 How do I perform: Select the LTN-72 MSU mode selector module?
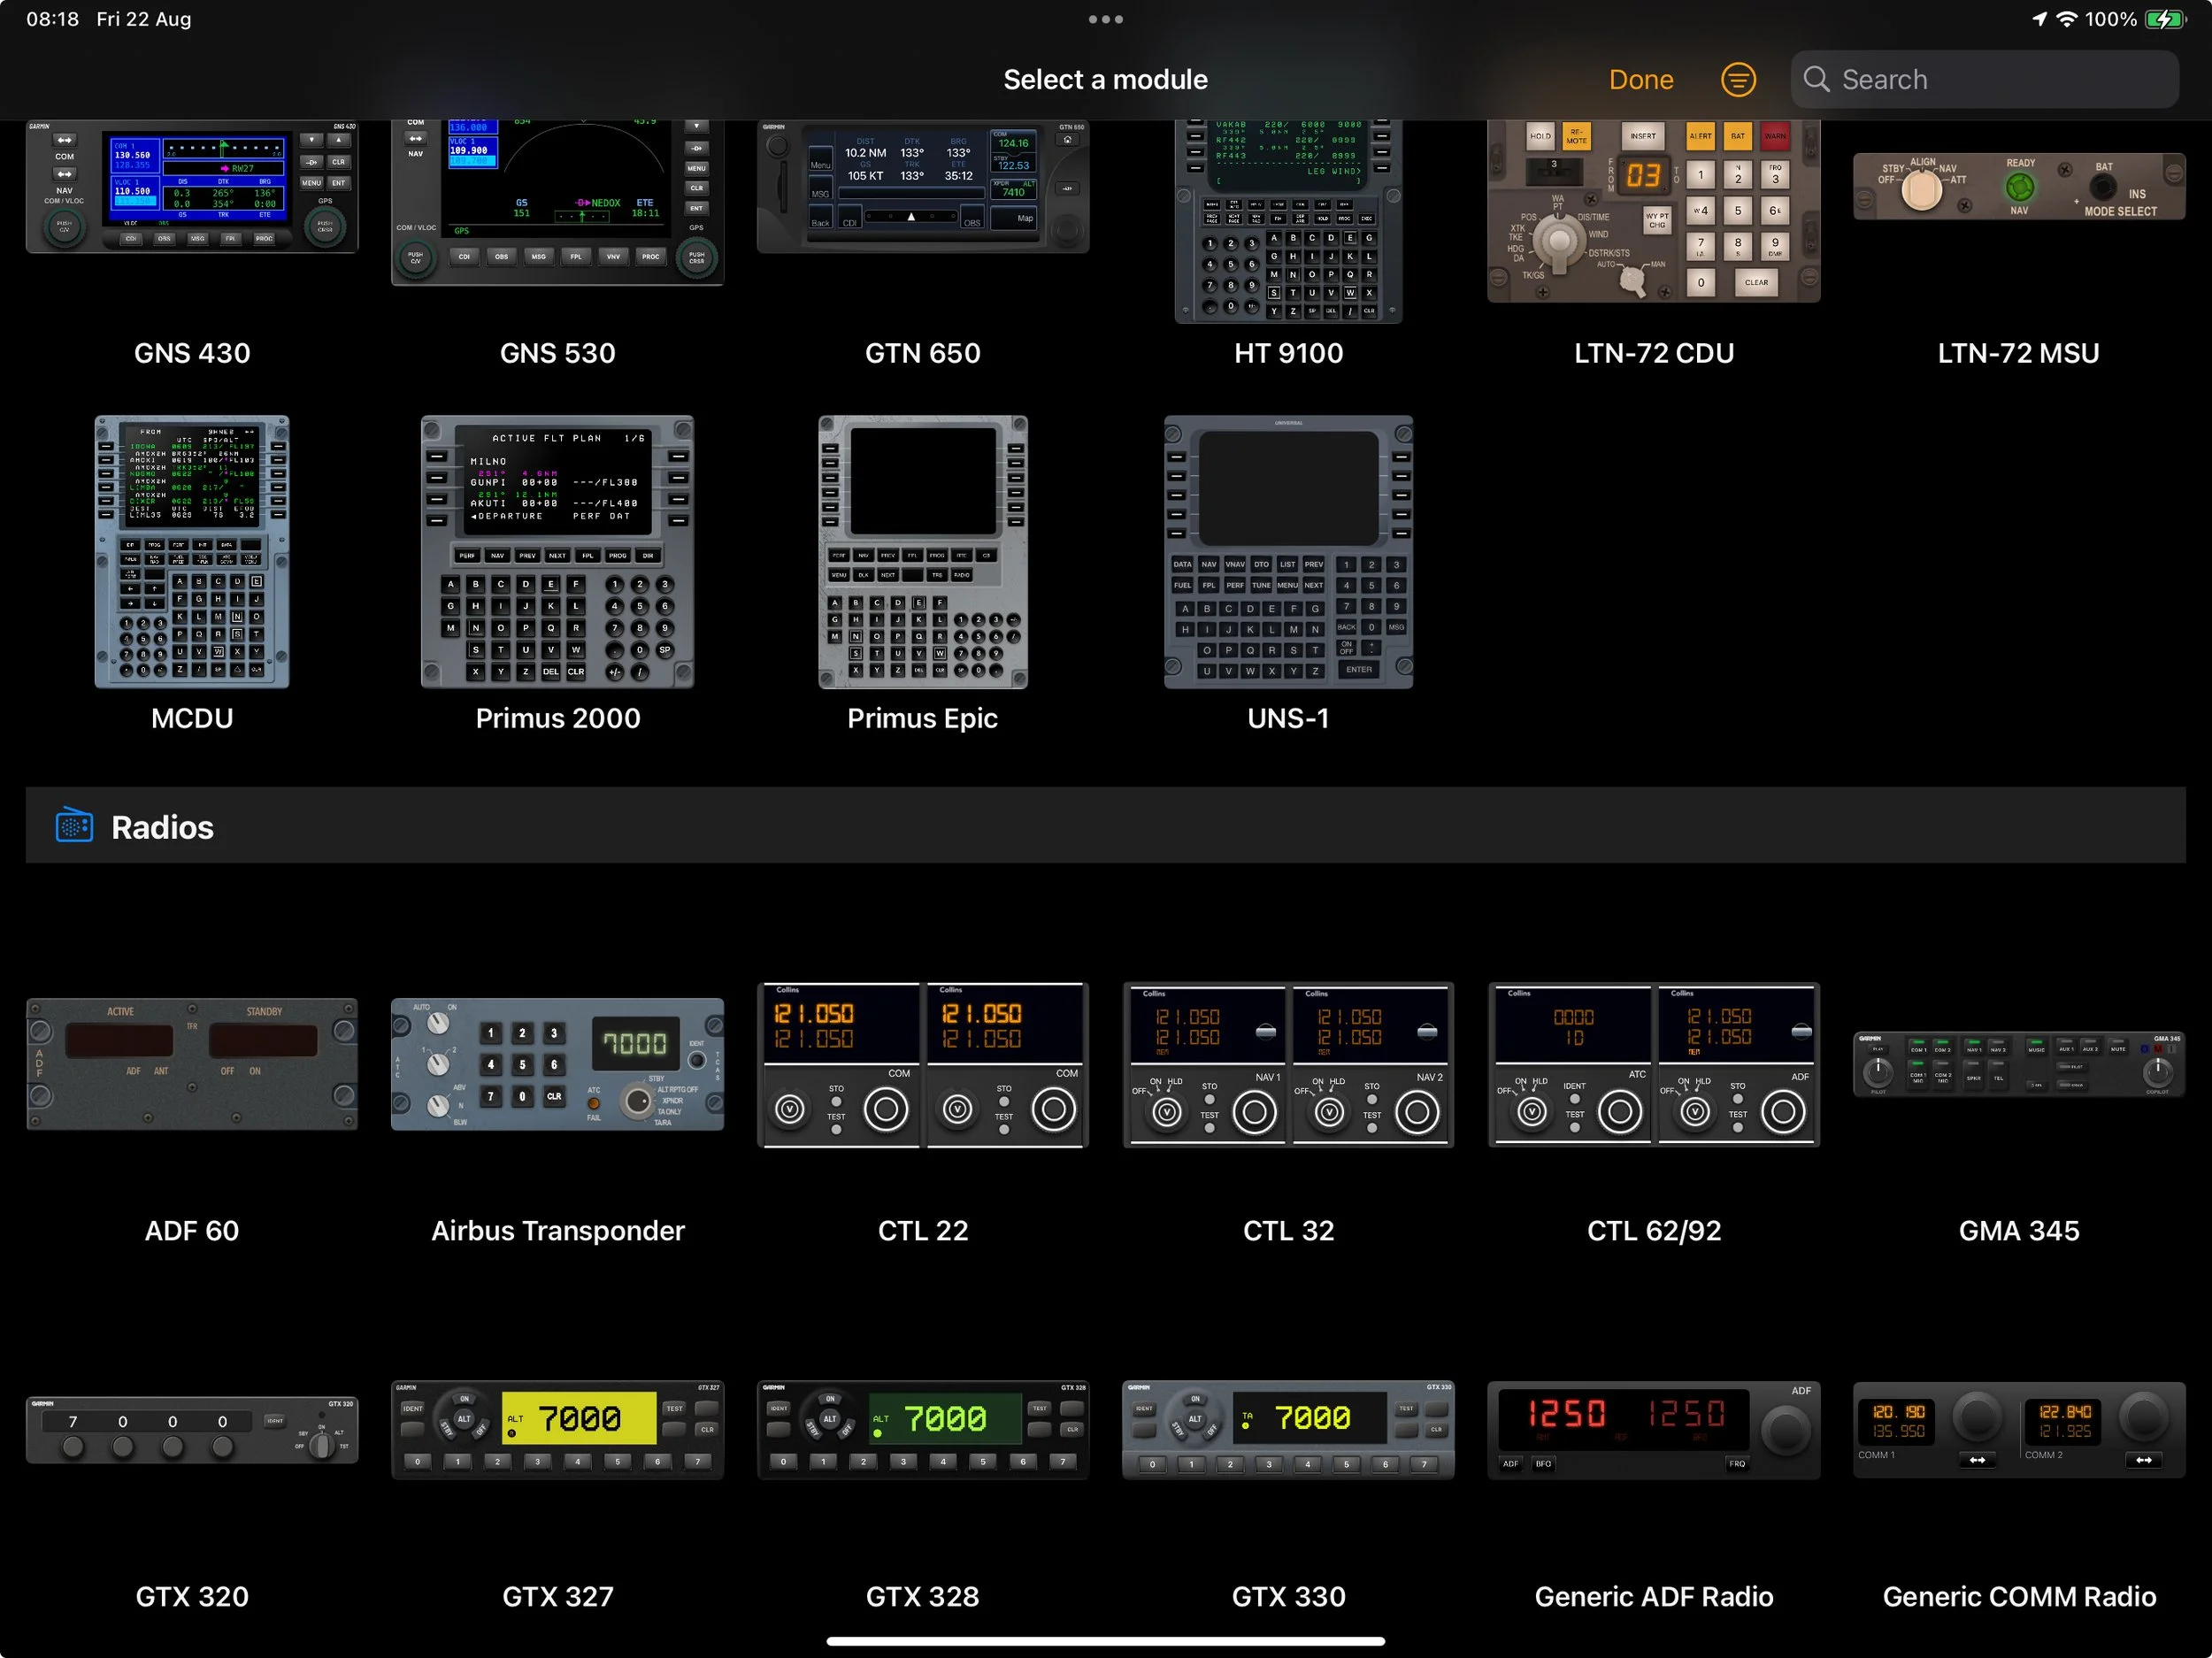pos(2018,187)
